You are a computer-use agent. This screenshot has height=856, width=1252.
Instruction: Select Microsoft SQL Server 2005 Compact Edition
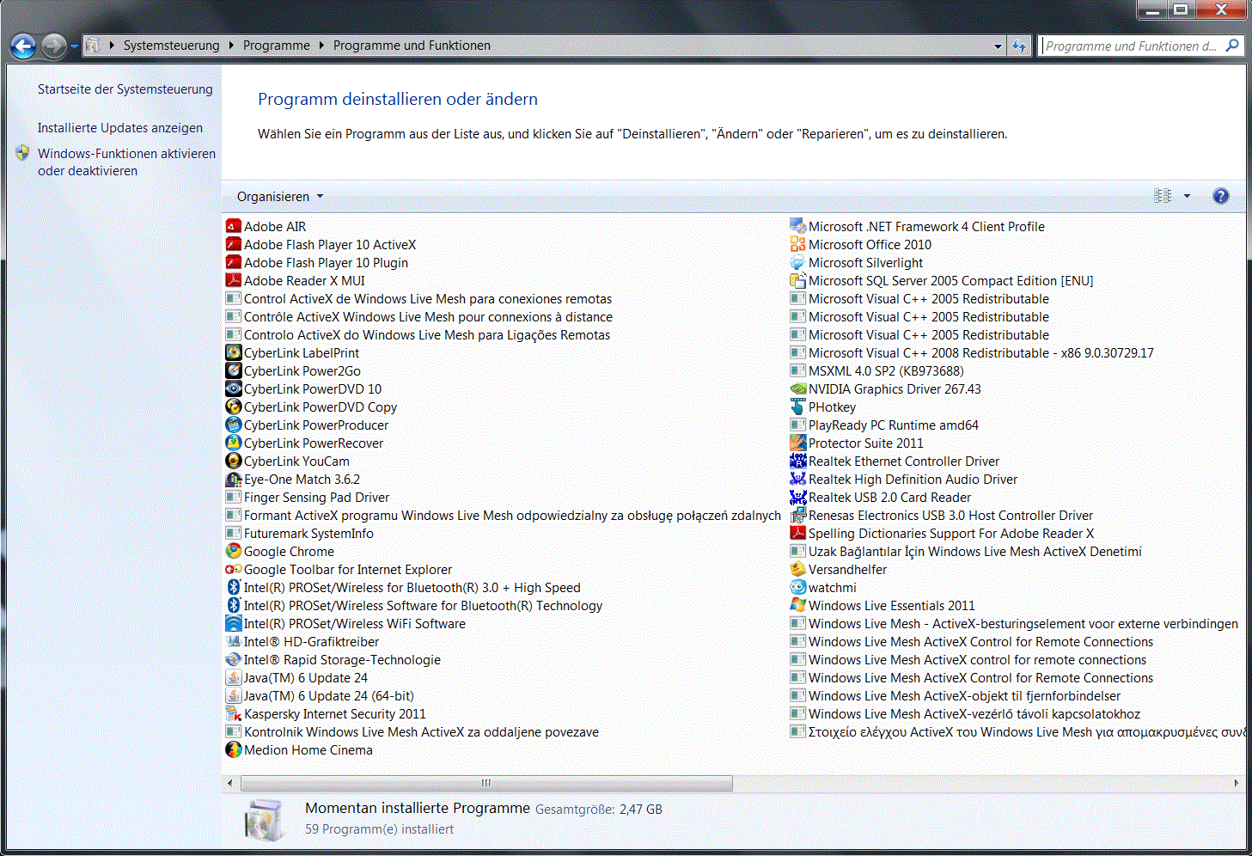point(942,280)
